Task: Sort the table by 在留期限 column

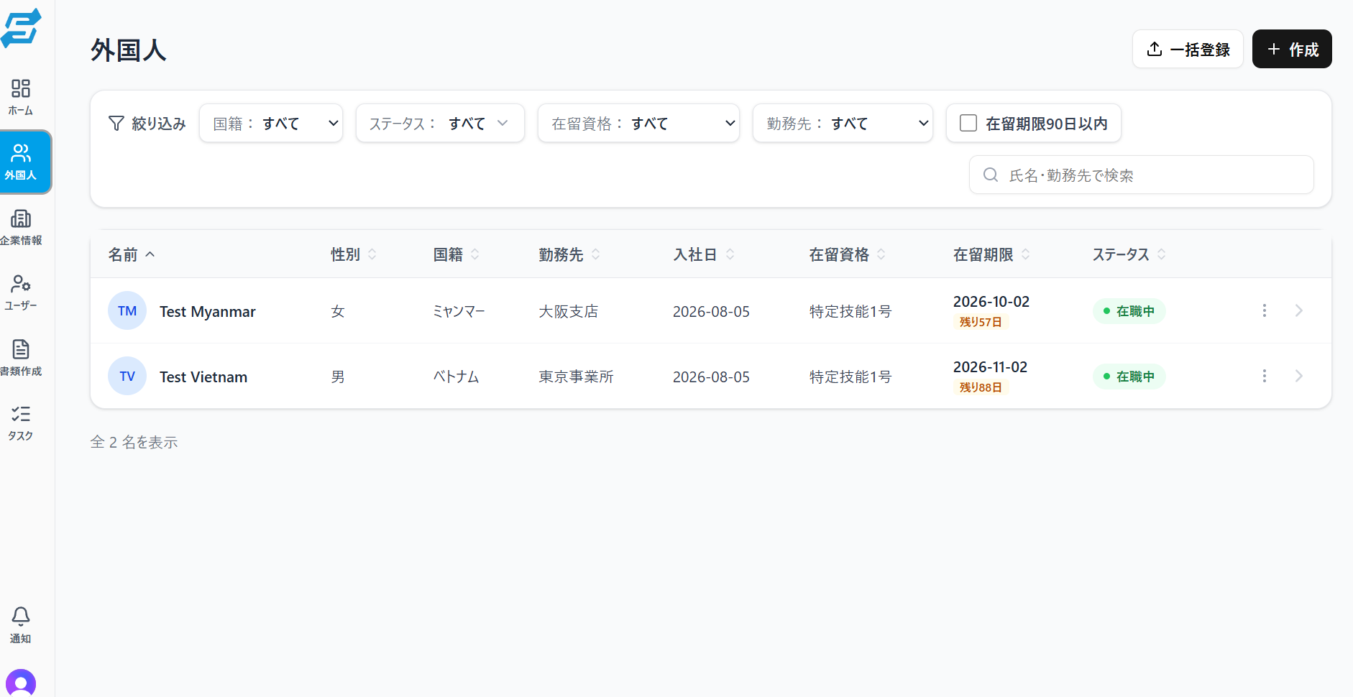Action: [x=992, y=254]
